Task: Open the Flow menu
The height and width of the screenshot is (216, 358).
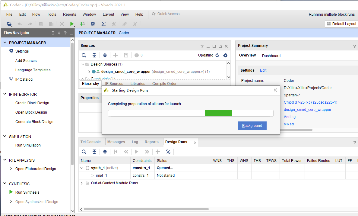Action: [36, 15]
